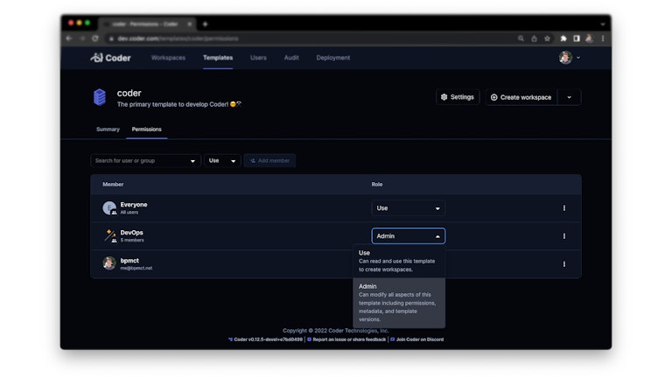Image resolution: width=672 pixels, height=378 pixels.
Task: Open template Settings
Action: click(x=458, y=97)
